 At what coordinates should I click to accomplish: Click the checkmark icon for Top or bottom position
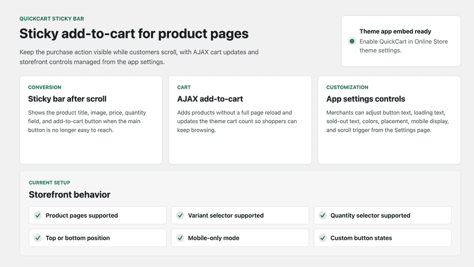click(38, 238)
